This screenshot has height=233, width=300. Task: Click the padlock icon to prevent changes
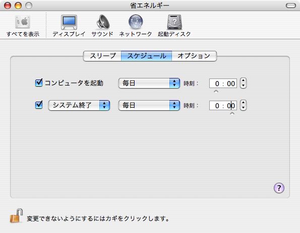pos(16,215)
